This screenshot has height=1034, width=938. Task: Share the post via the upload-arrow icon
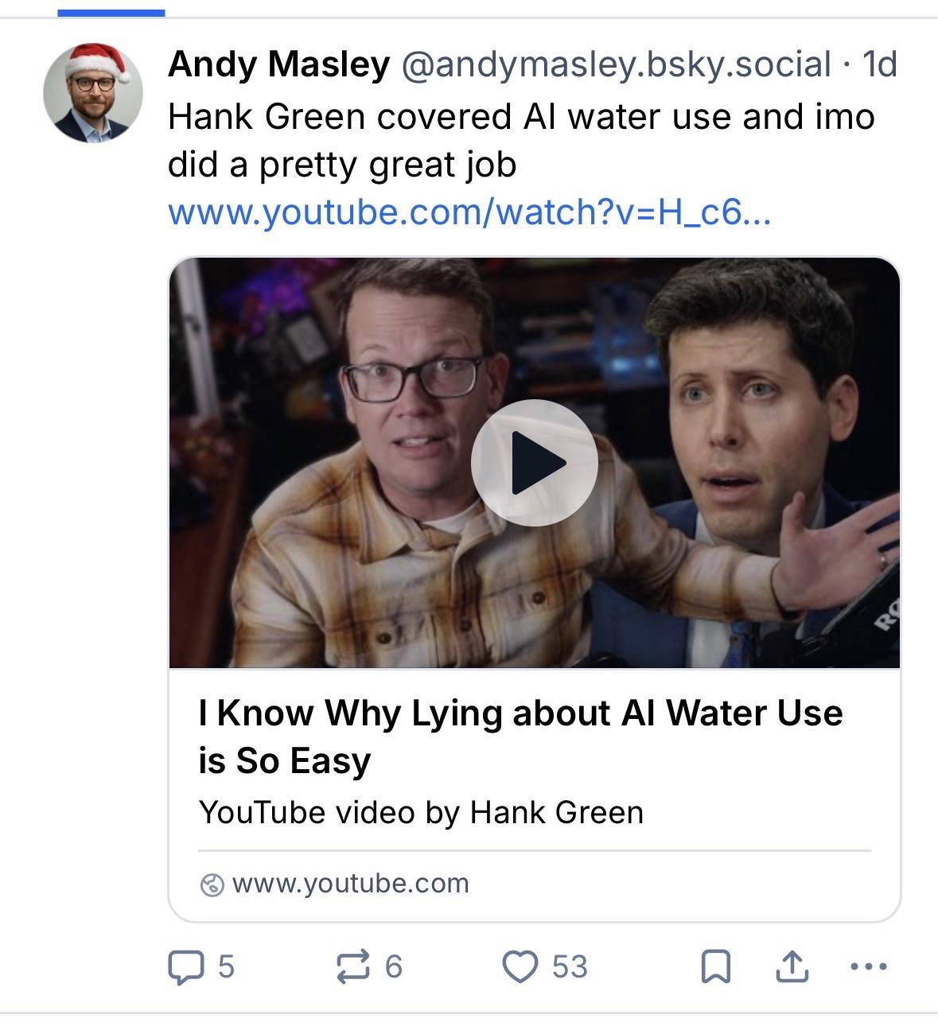[792, 967]
